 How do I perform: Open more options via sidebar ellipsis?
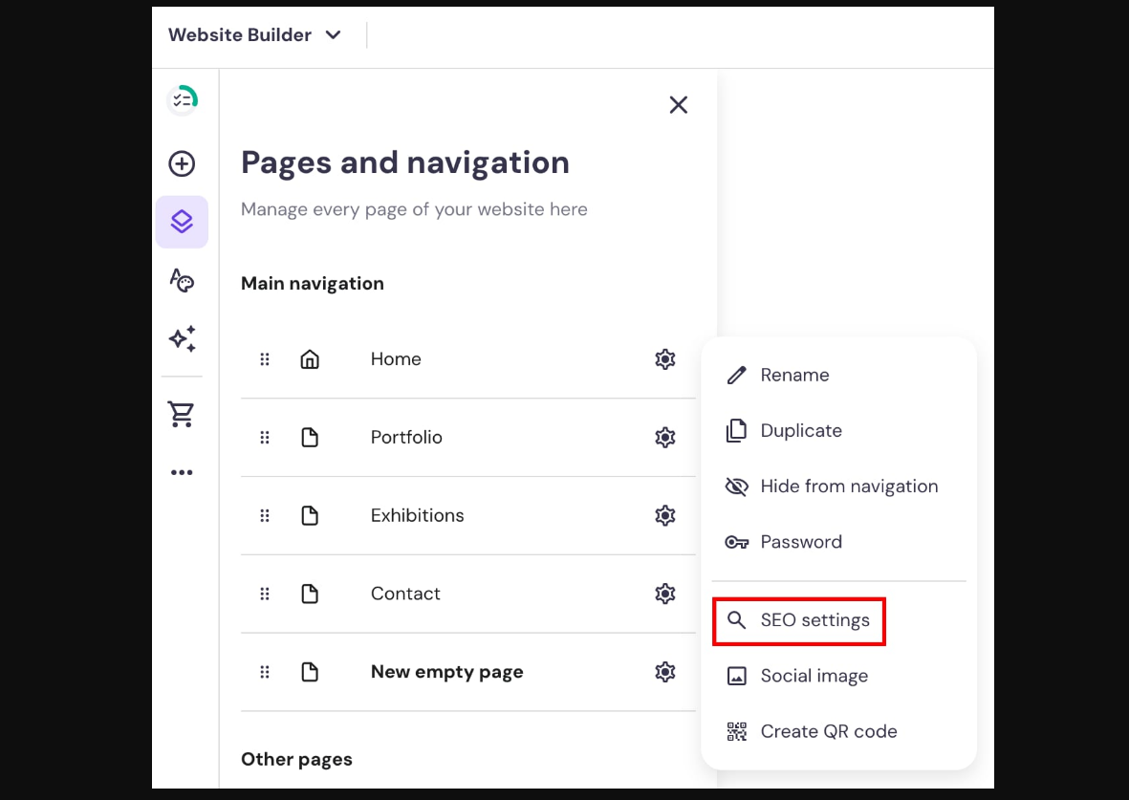(x=182, y=471)
